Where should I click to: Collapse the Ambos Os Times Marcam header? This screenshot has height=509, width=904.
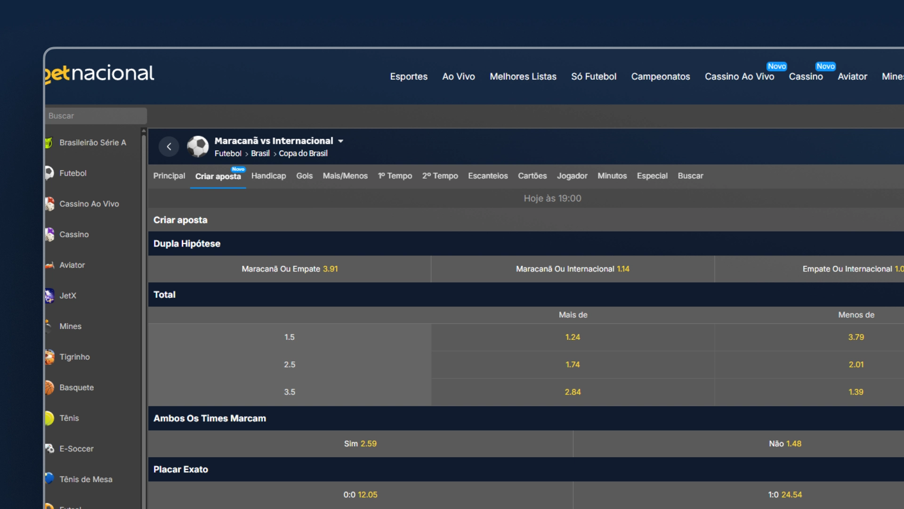click(526, 419)
